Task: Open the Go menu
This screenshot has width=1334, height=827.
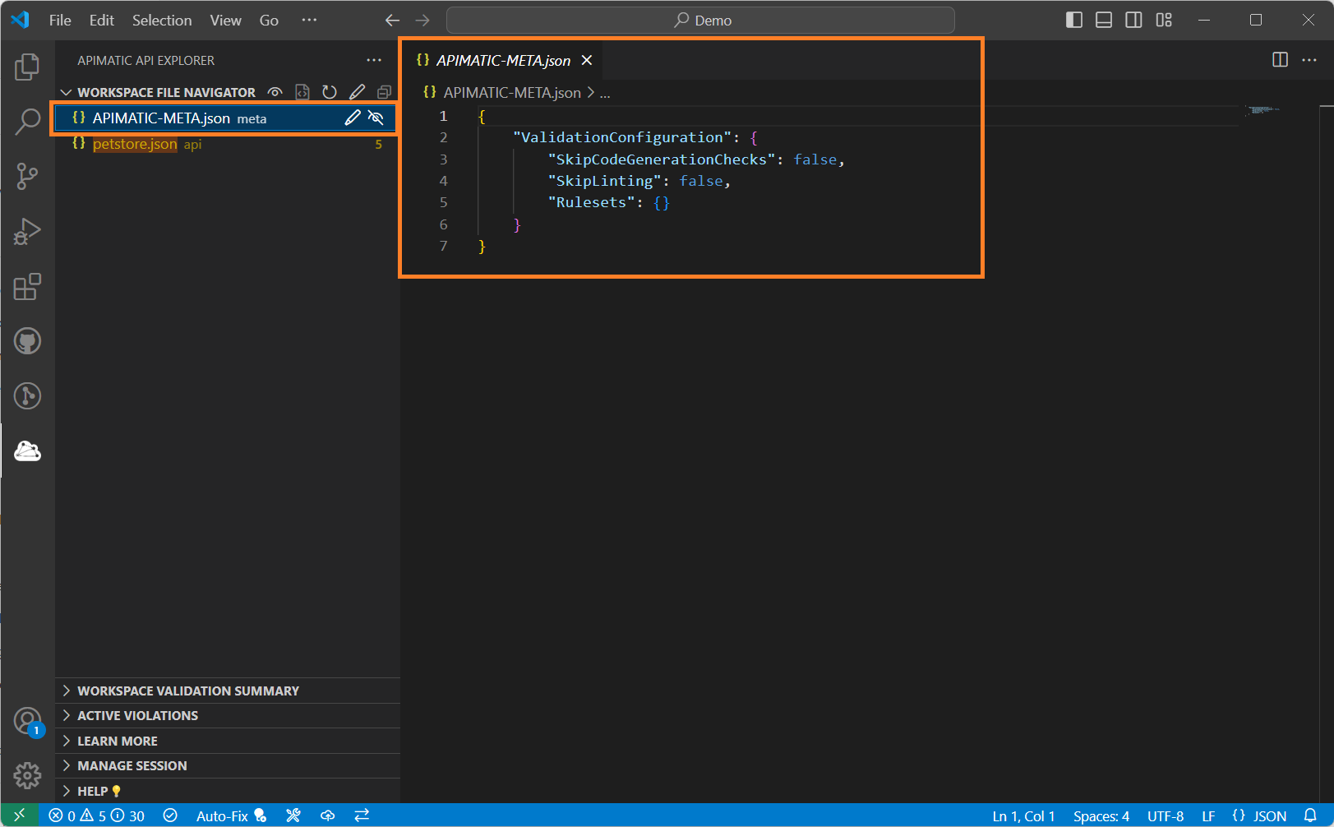Action: point(269,21)
